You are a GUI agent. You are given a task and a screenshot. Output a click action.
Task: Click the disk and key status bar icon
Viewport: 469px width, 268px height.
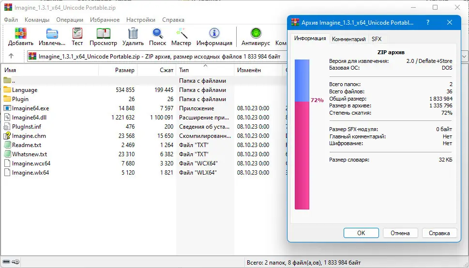point(11,262)
